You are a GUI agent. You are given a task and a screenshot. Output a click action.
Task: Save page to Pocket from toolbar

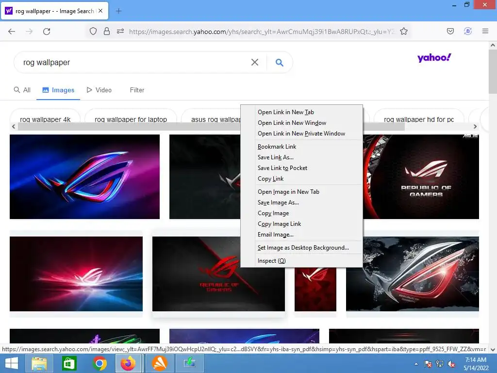click(450, 31)
